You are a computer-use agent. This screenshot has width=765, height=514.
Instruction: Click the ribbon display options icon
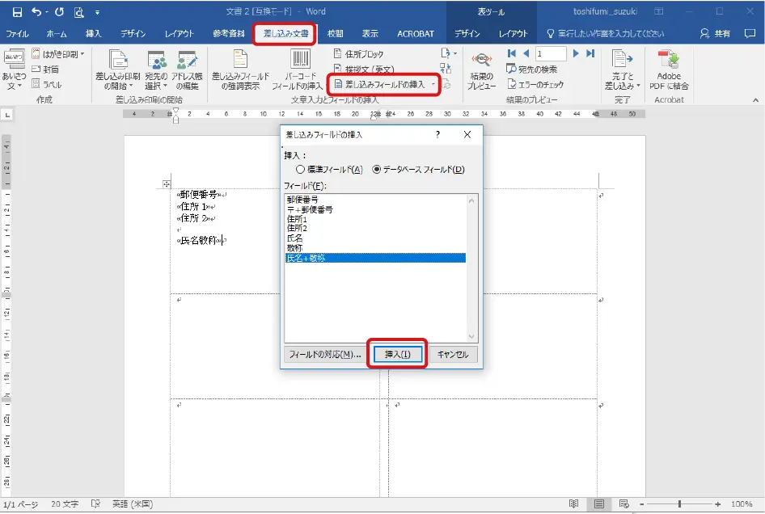[x=658, y=11]
